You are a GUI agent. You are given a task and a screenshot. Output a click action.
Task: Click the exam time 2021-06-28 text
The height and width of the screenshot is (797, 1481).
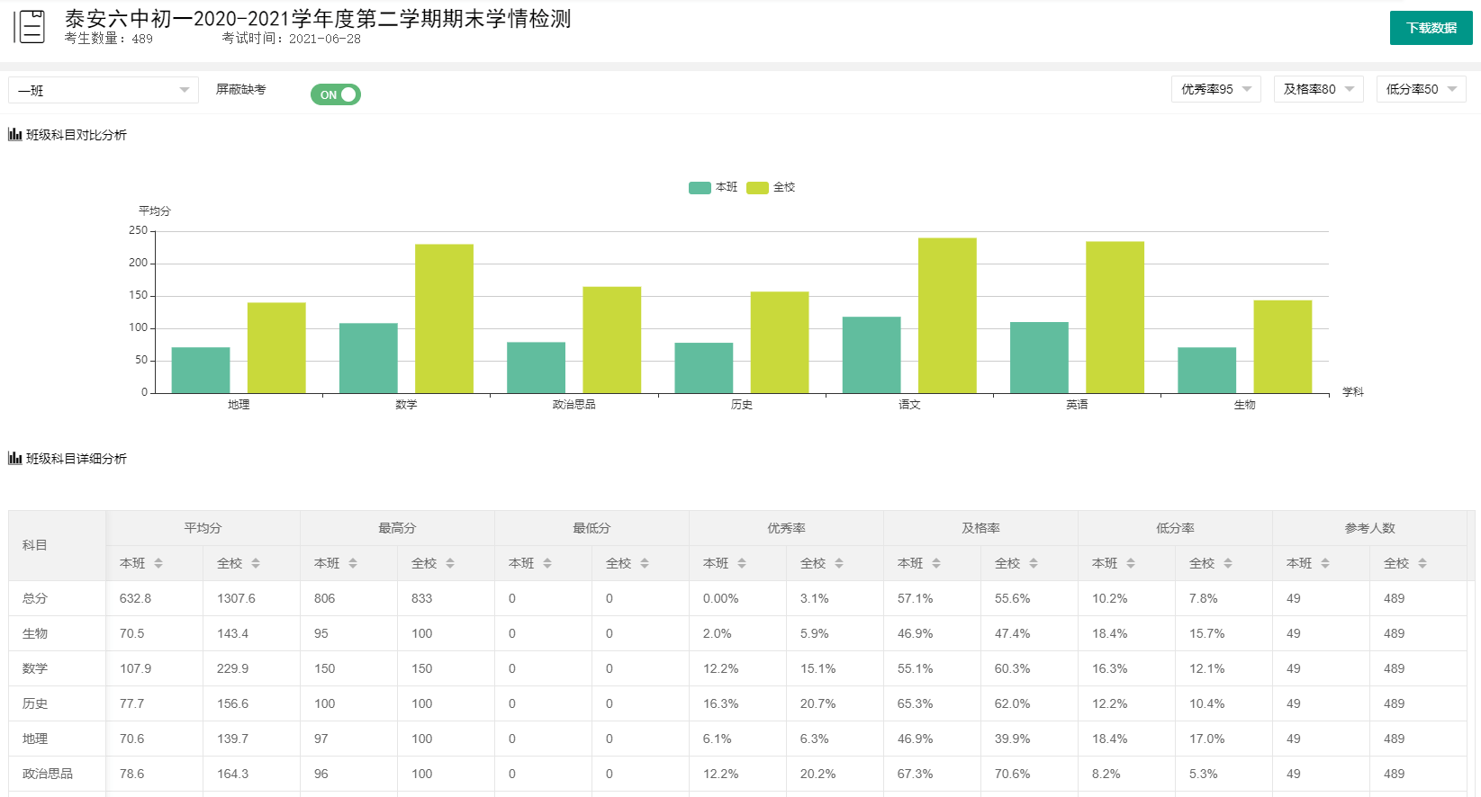coord(292,39)
